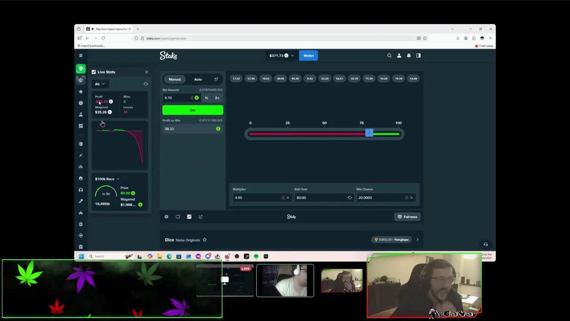Expand the All filter dropdown in Live Stats

click(x=99, y=84)
